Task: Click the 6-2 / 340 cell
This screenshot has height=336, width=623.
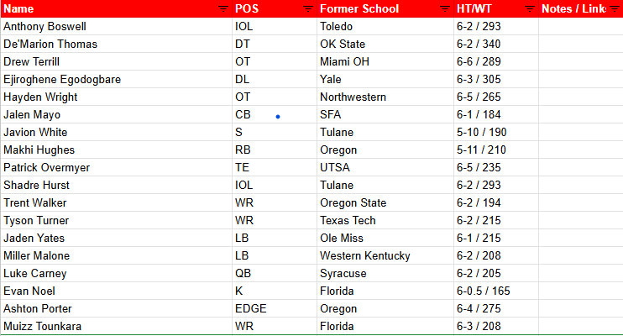Action: (x=478, y=44)
